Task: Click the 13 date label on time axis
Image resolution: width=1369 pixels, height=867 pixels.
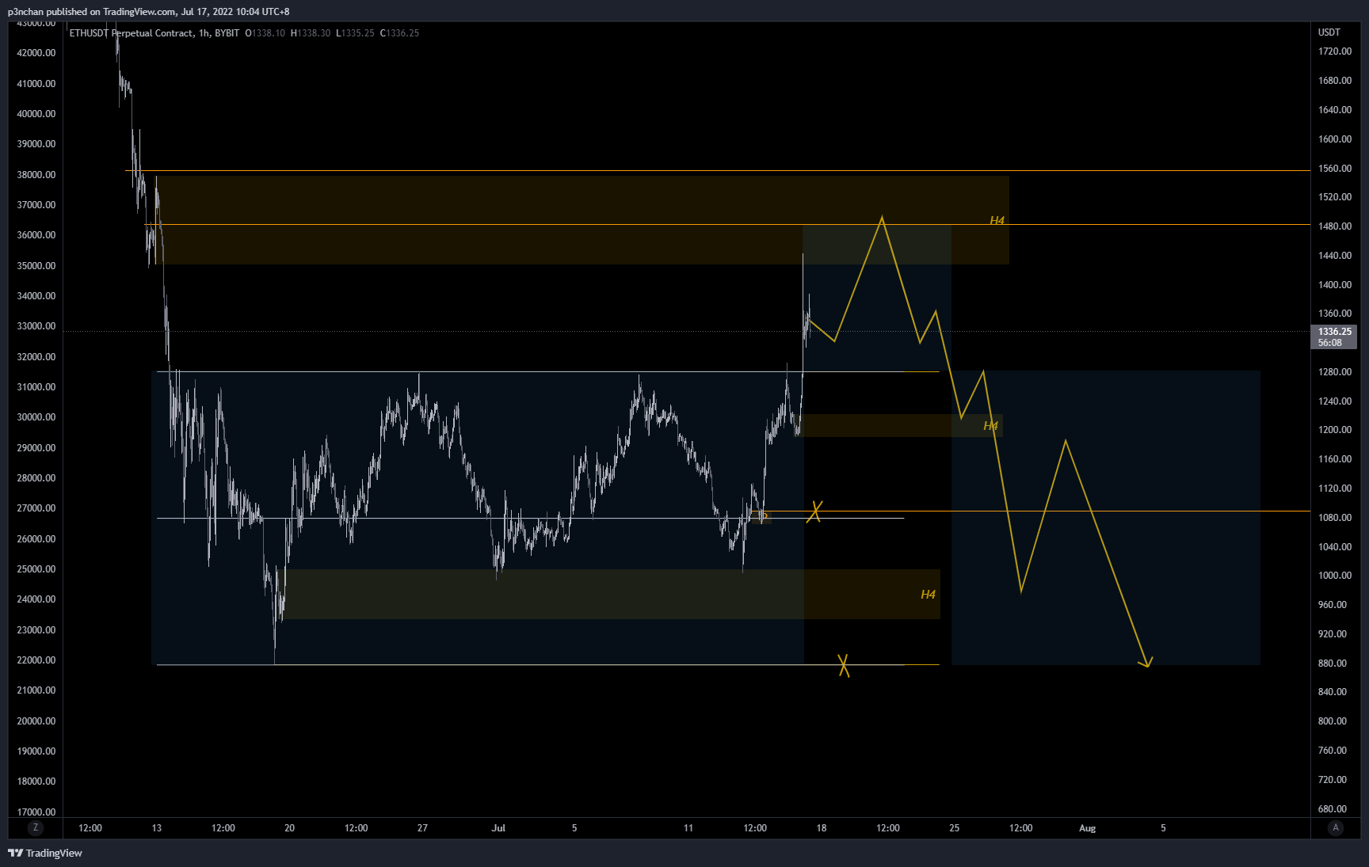Action: pyautogui.click(x=157, y=828)
